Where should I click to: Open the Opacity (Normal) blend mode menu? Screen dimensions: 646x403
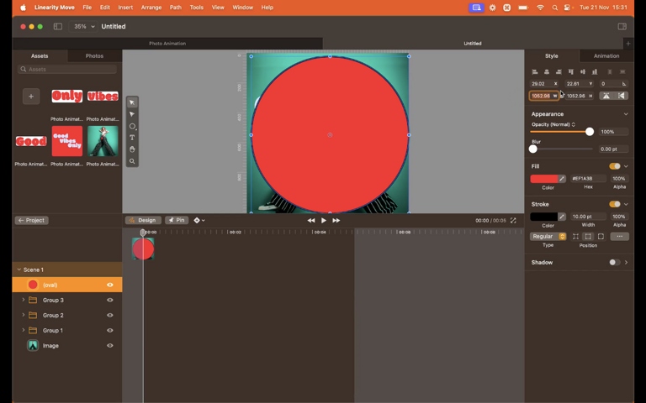pyautogui.click(x=553, y=124)
